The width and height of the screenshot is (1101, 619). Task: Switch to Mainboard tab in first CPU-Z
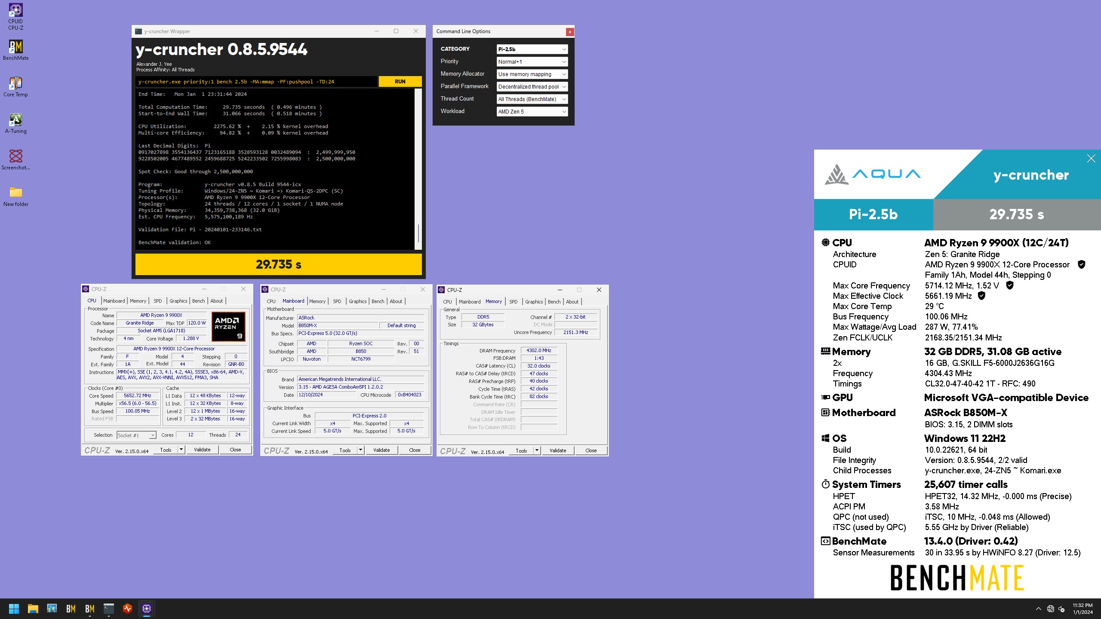click(x=114, y=301)
